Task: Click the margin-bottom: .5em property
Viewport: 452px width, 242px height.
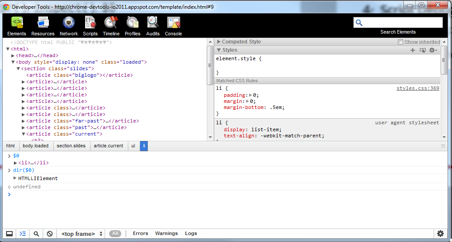Action: 254,108
